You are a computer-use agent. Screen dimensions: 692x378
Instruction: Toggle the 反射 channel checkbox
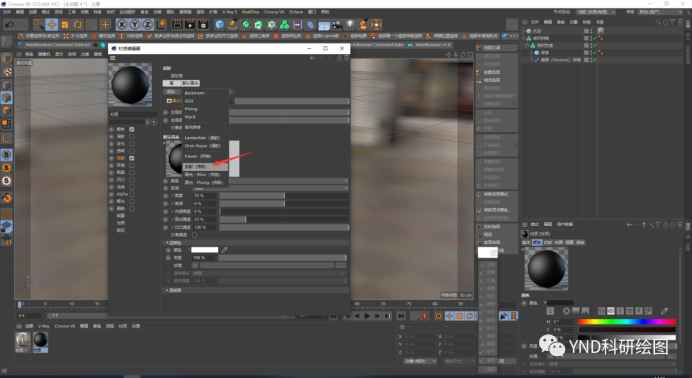click(x=131, y=158)
